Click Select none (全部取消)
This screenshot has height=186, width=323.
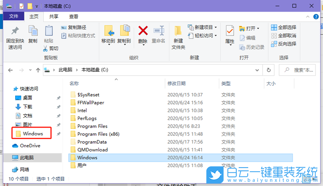pyautogui.click(x=283, y=35)
